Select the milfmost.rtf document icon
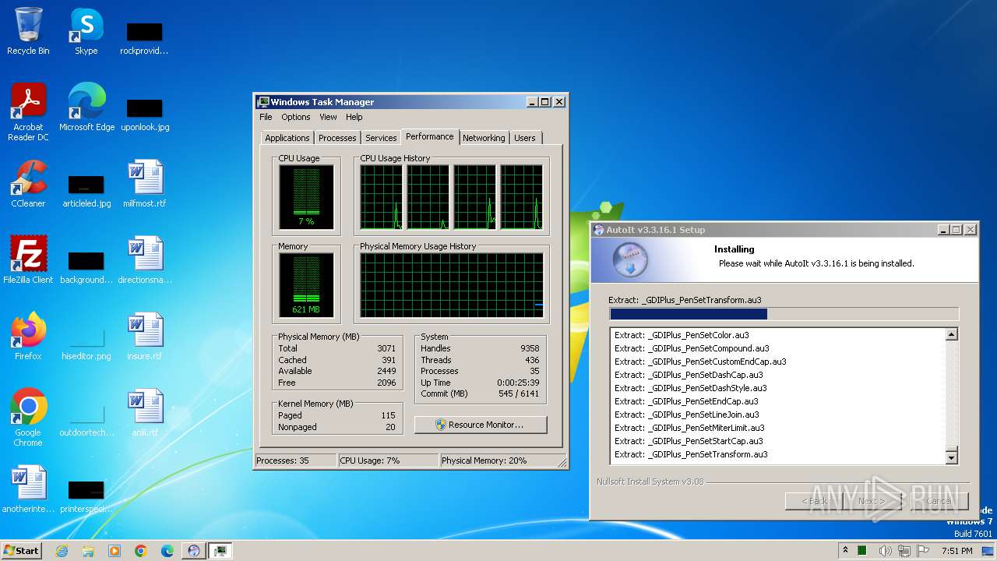 click(145, 184)
